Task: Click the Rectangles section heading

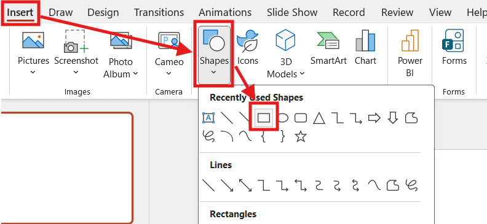Action: [233, 214]
